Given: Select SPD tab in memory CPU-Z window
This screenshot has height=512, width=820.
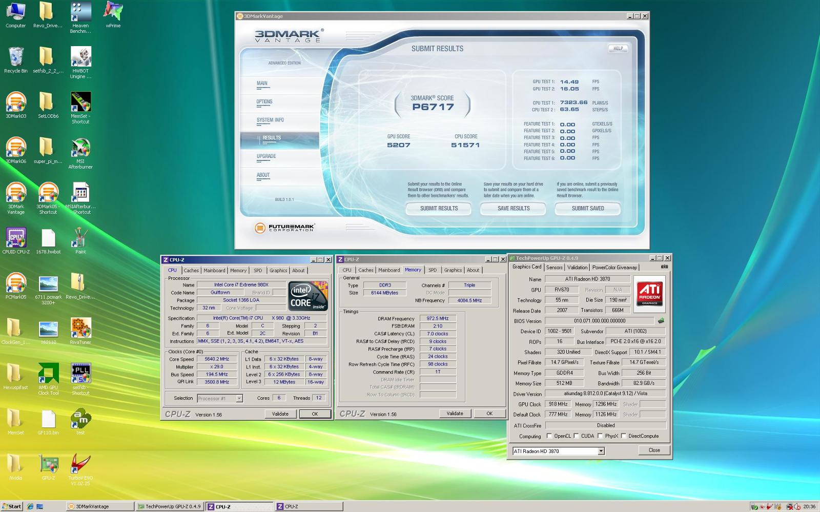Looking at the screenshot, I should [x=433, y=270].
